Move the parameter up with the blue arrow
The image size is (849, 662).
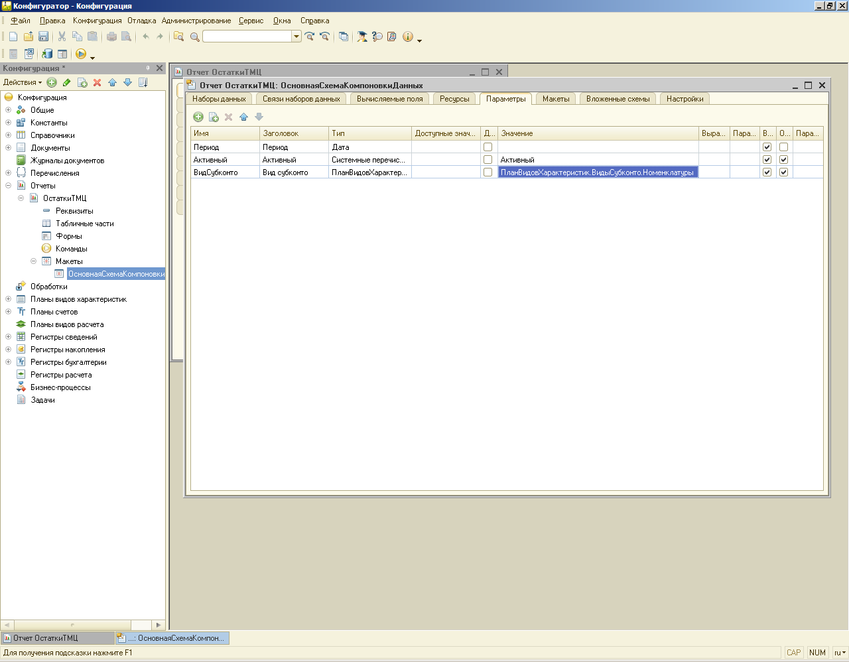coord(243,117)
